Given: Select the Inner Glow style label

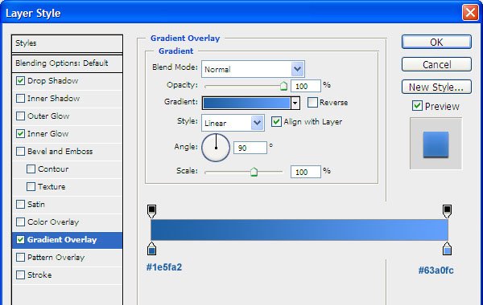Looking at the screenshot, I should click(x=47, y=134).
